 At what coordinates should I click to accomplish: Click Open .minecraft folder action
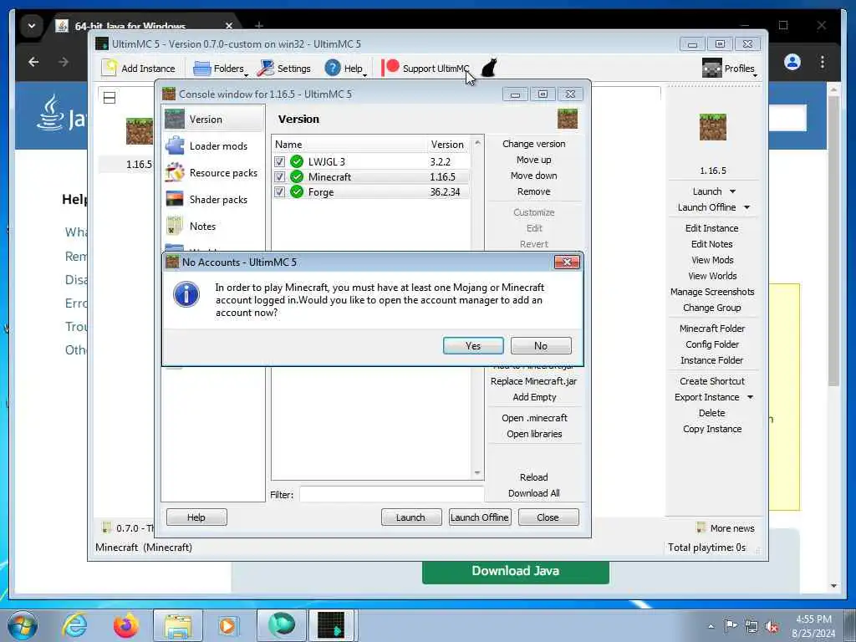pyautogui.click(x=534, y=418)
